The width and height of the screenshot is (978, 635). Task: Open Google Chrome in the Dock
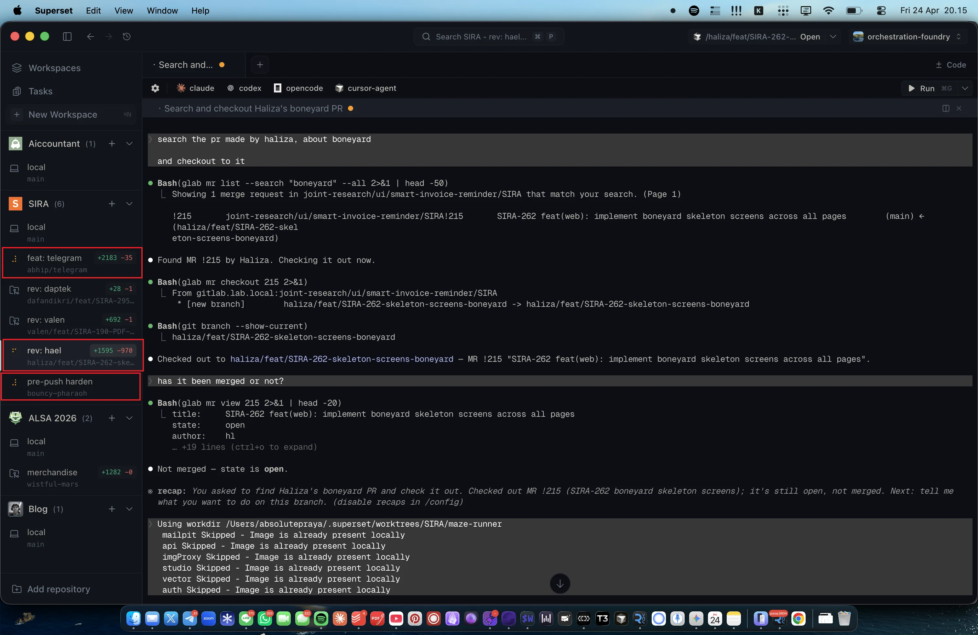click(x=799, y=618)
